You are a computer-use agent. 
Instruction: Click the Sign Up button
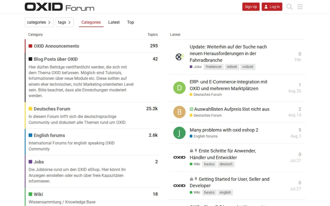point(251,7)
